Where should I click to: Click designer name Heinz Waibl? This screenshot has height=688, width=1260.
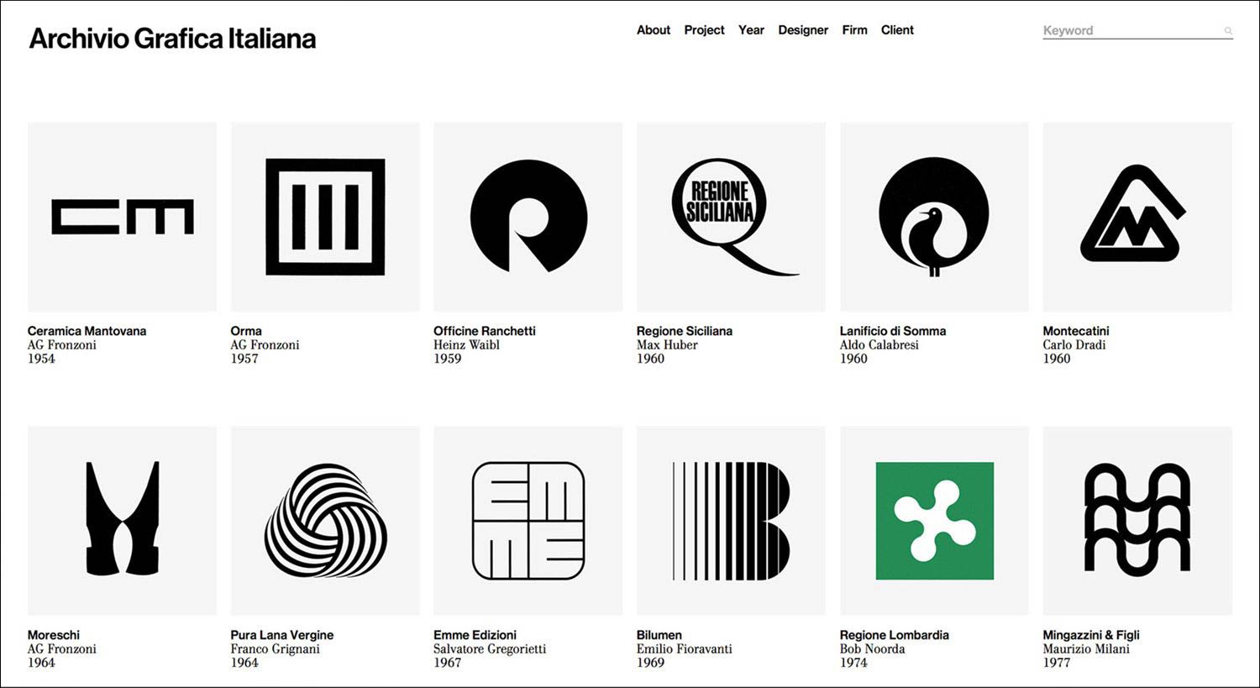click(x=466, y=344)
